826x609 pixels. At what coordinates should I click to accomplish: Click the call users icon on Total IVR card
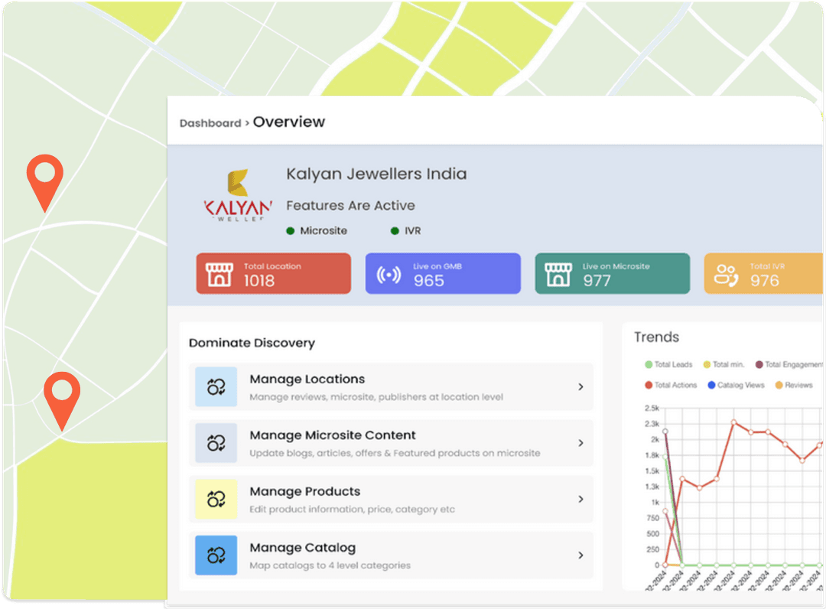(x=727, y=275)
